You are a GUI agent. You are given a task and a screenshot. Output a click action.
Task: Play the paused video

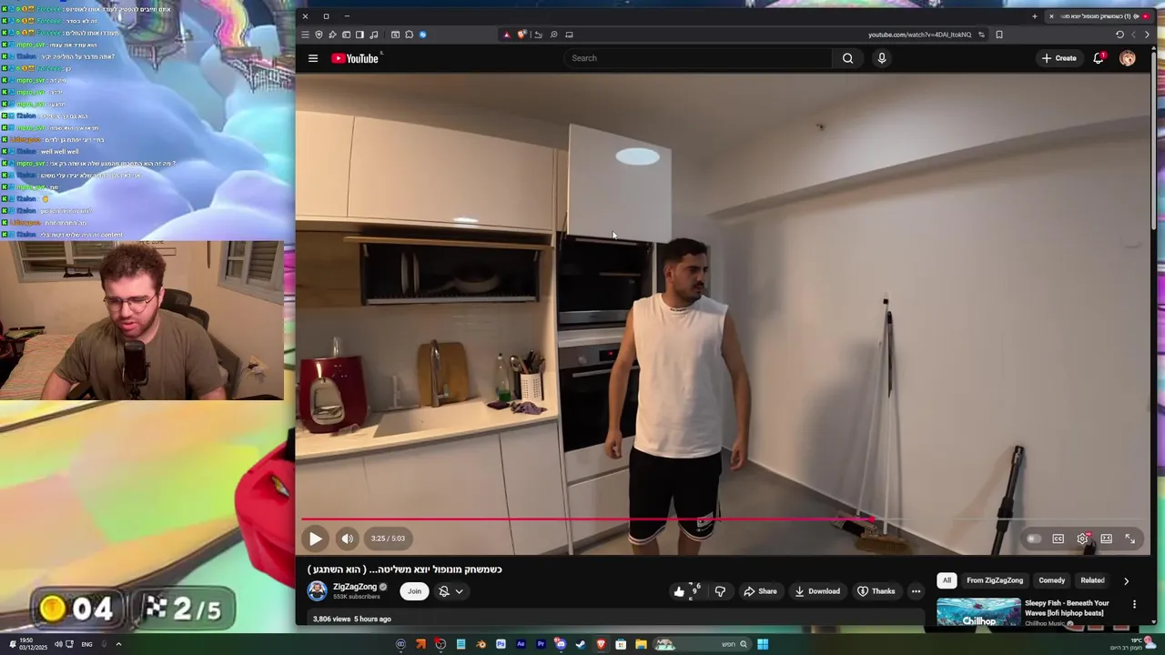point(315,539)
